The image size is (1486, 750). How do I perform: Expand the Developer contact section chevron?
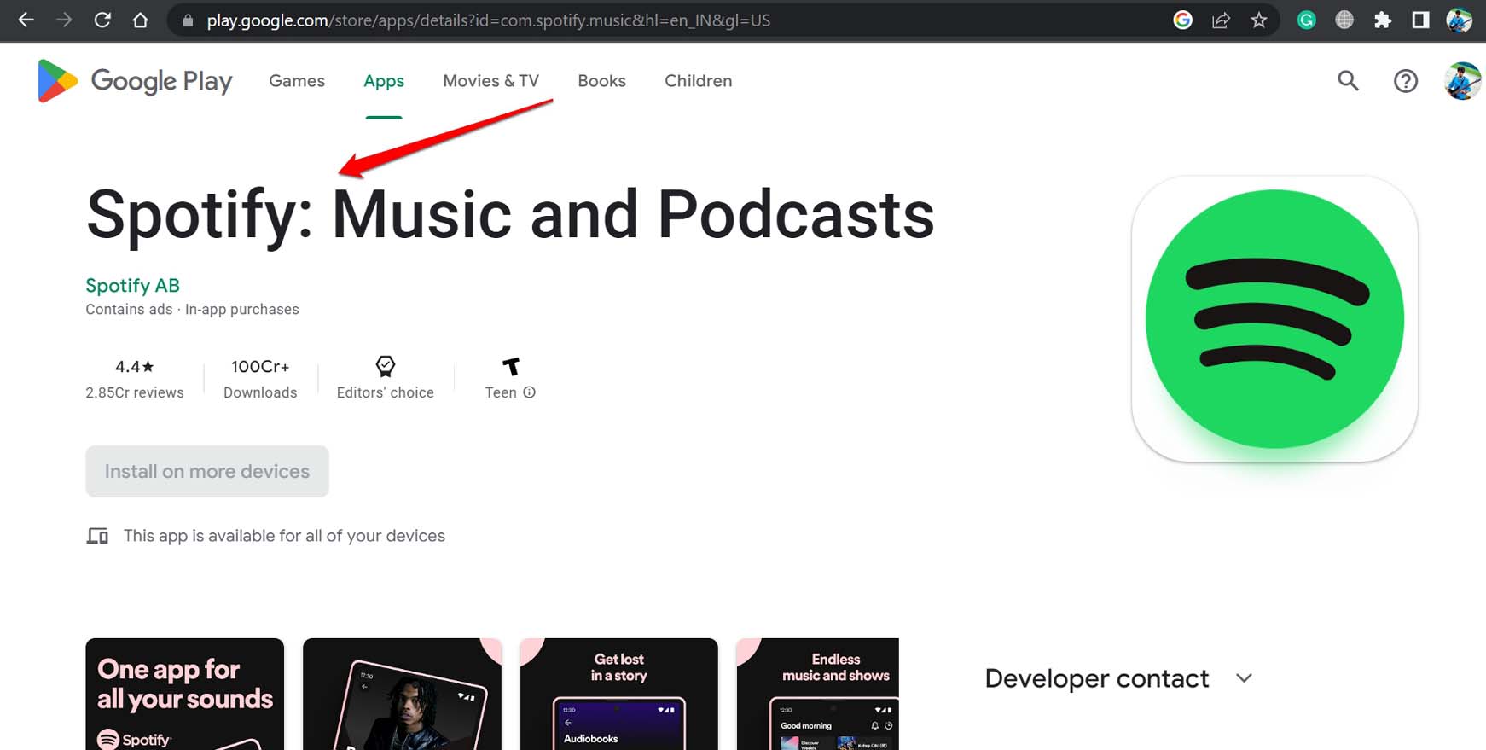pos(1244,678)
